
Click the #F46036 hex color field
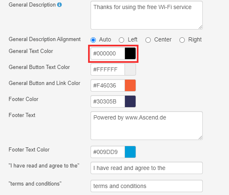click(x=108, y=85)
